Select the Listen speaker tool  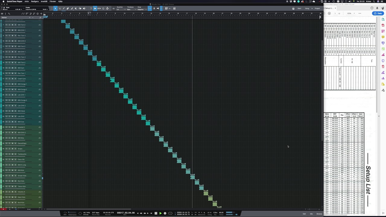pos(84,8)
